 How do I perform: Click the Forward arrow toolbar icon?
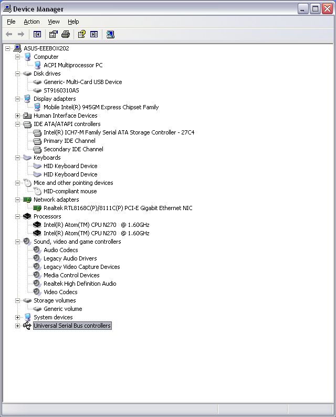(20, 34)
